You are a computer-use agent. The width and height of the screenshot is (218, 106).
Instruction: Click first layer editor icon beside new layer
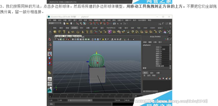160,78
